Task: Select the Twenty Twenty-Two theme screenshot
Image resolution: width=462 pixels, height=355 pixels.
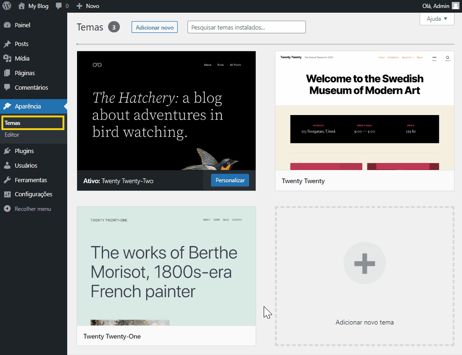Action: [166, 111]
